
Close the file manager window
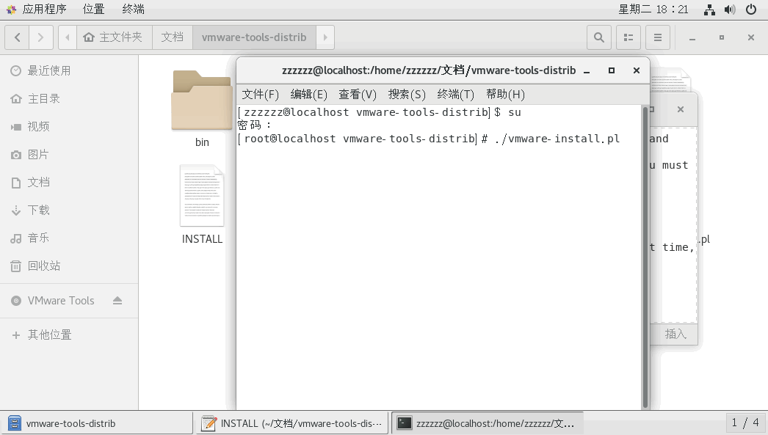751,37
